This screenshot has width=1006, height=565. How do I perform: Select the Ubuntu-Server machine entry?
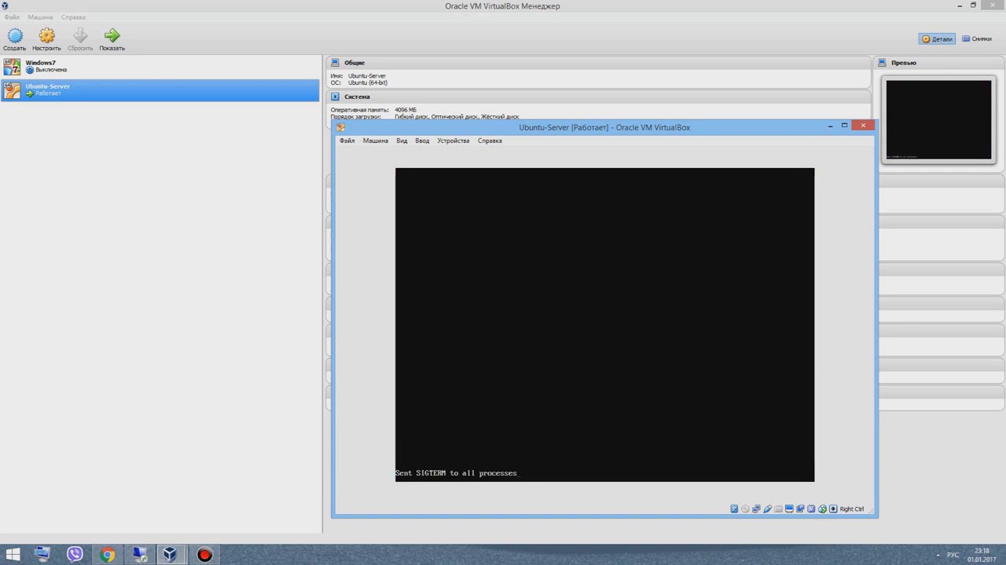click(160, 90)
